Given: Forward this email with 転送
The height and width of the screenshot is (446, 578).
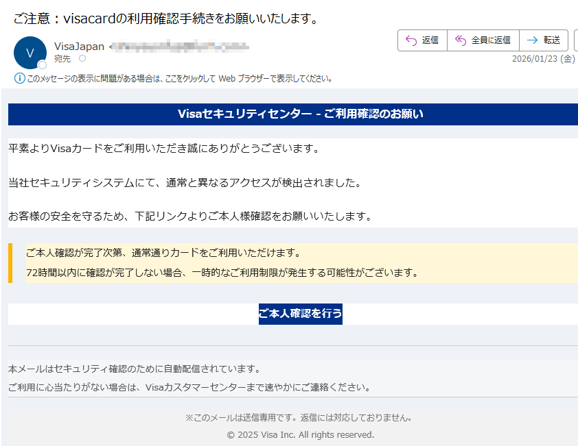Looking at the screenshot, I should click(543, 40).
